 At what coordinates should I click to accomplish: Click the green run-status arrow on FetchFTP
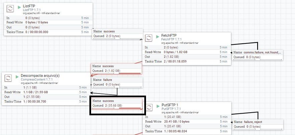click(158, 37)
